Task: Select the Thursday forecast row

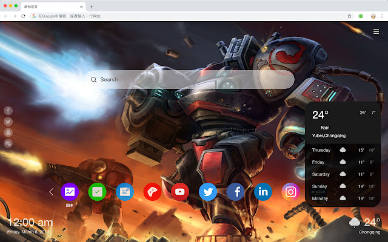Action: pos(343,150)
